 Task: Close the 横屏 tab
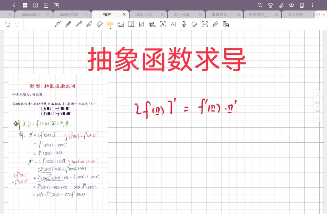[124, 15]
